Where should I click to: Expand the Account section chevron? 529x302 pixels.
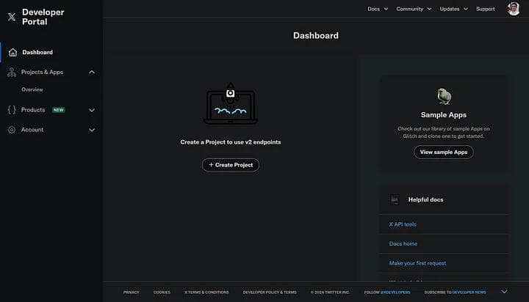click(92, 130)
